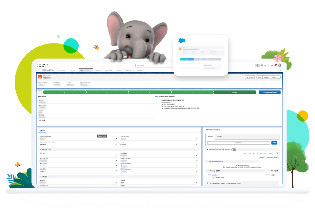This screenshot has width=315, height=208.
Task: Edit Stage field with pencil icon
Action: tap(197, 144)
